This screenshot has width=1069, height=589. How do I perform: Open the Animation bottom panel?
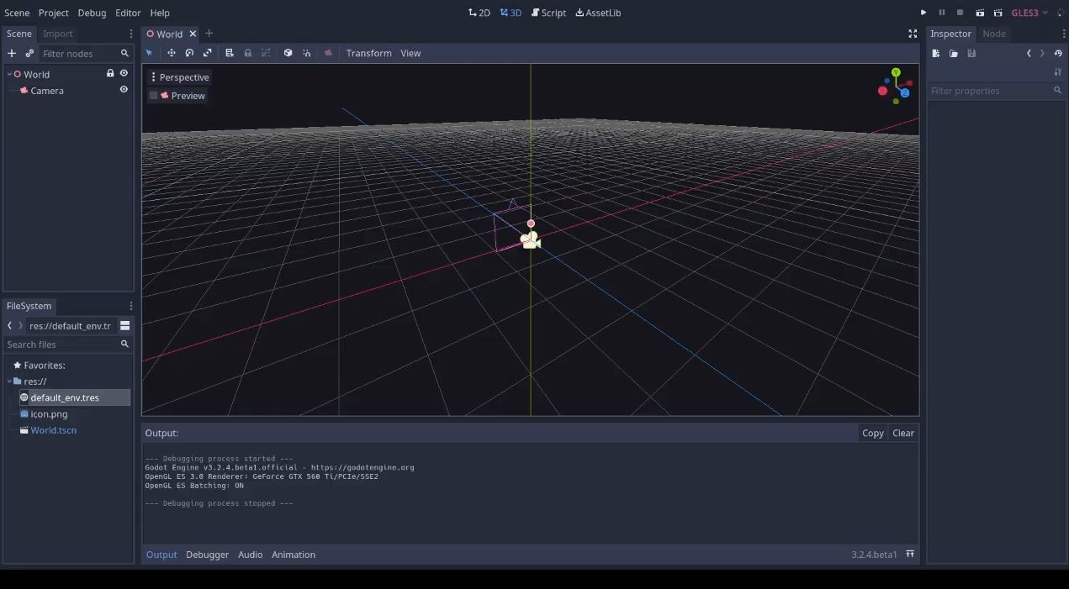pyautogui.click(x=294, y=555)
